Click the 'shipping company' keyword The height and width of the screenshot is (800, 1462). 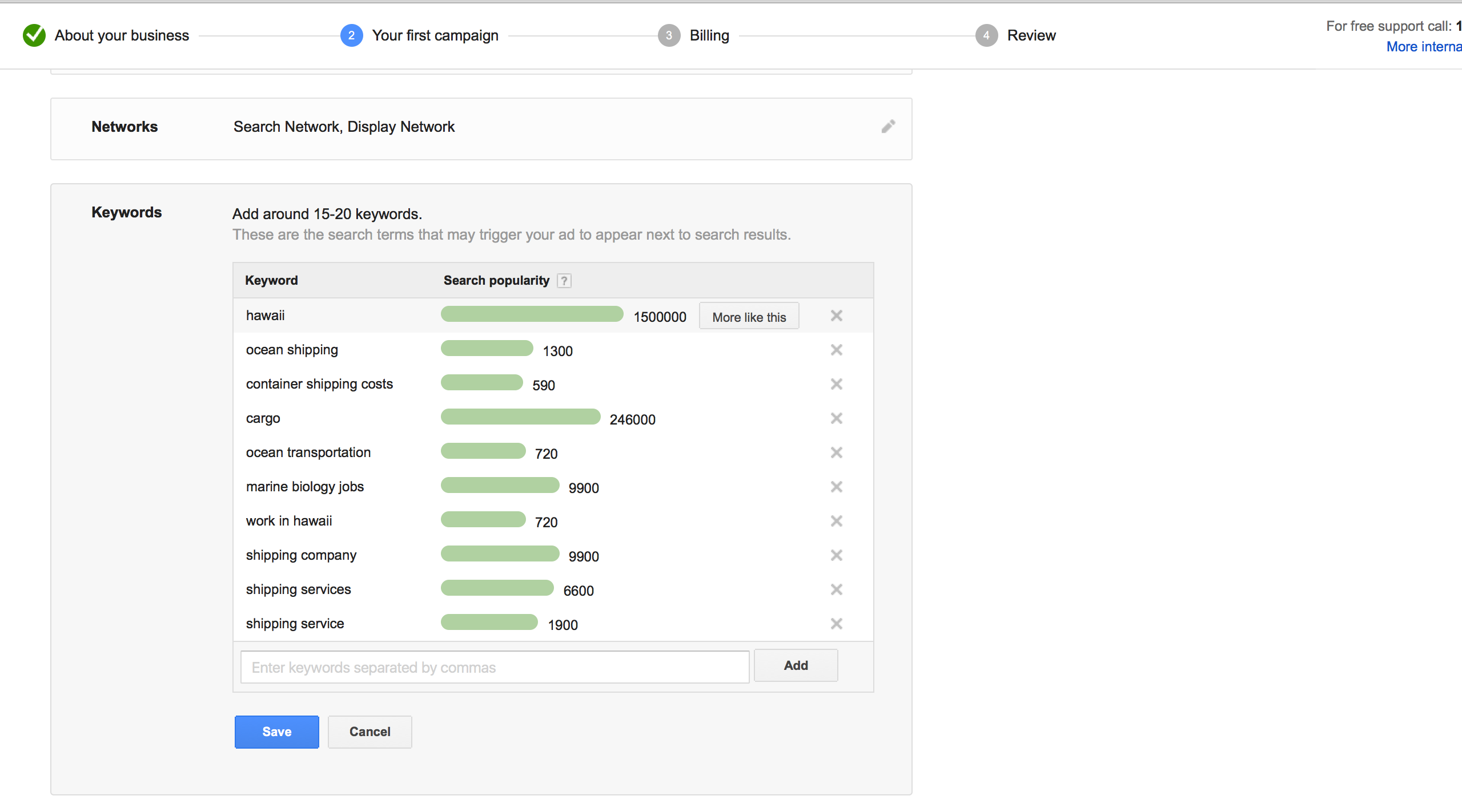pyautogui.click(x=301, y=555)
